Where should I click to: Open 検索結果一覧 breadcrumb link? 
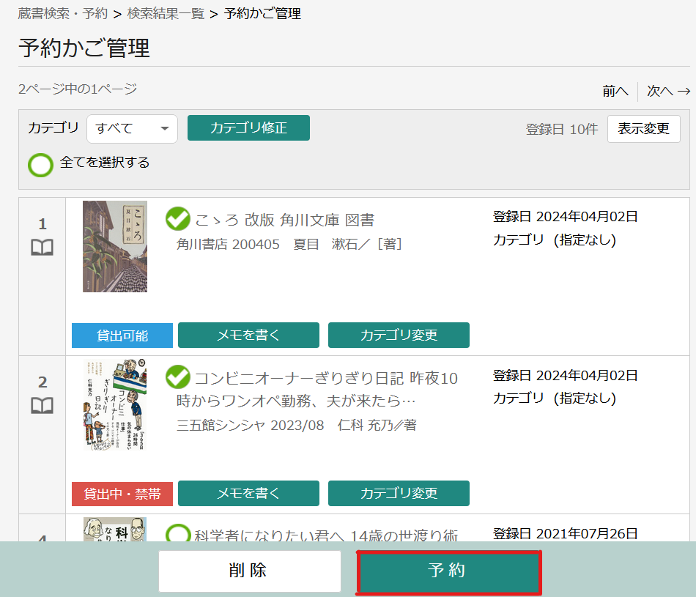[166, 14]
